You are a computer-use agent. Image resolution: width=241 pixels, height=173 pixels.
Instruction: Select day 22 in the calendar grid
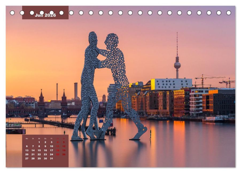point(39,154)
